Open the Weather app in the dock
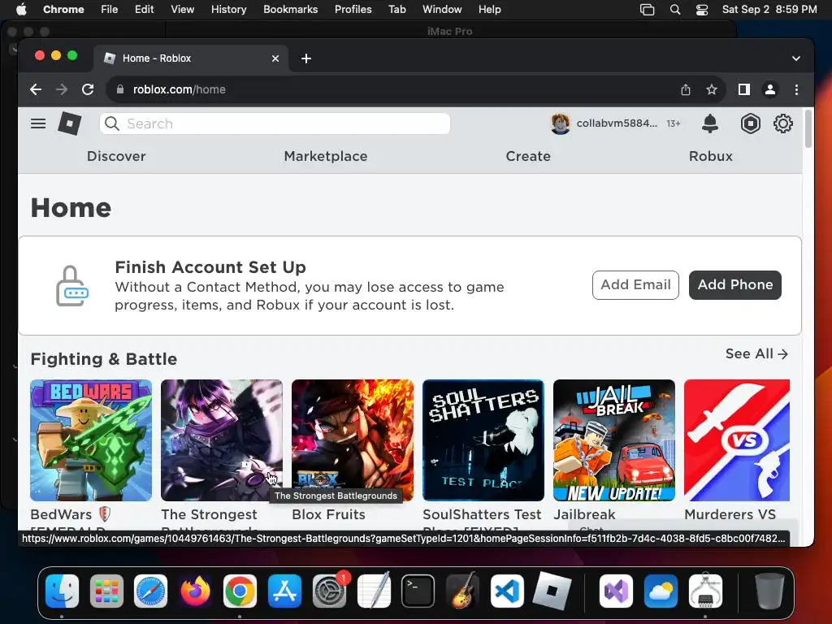832x624 pixels. [x=661, y=591]
